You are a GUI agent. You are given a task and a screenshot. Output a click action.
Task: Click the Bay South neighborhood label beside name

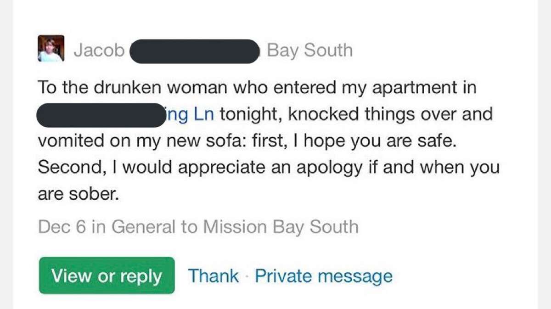tap(310, 50)
